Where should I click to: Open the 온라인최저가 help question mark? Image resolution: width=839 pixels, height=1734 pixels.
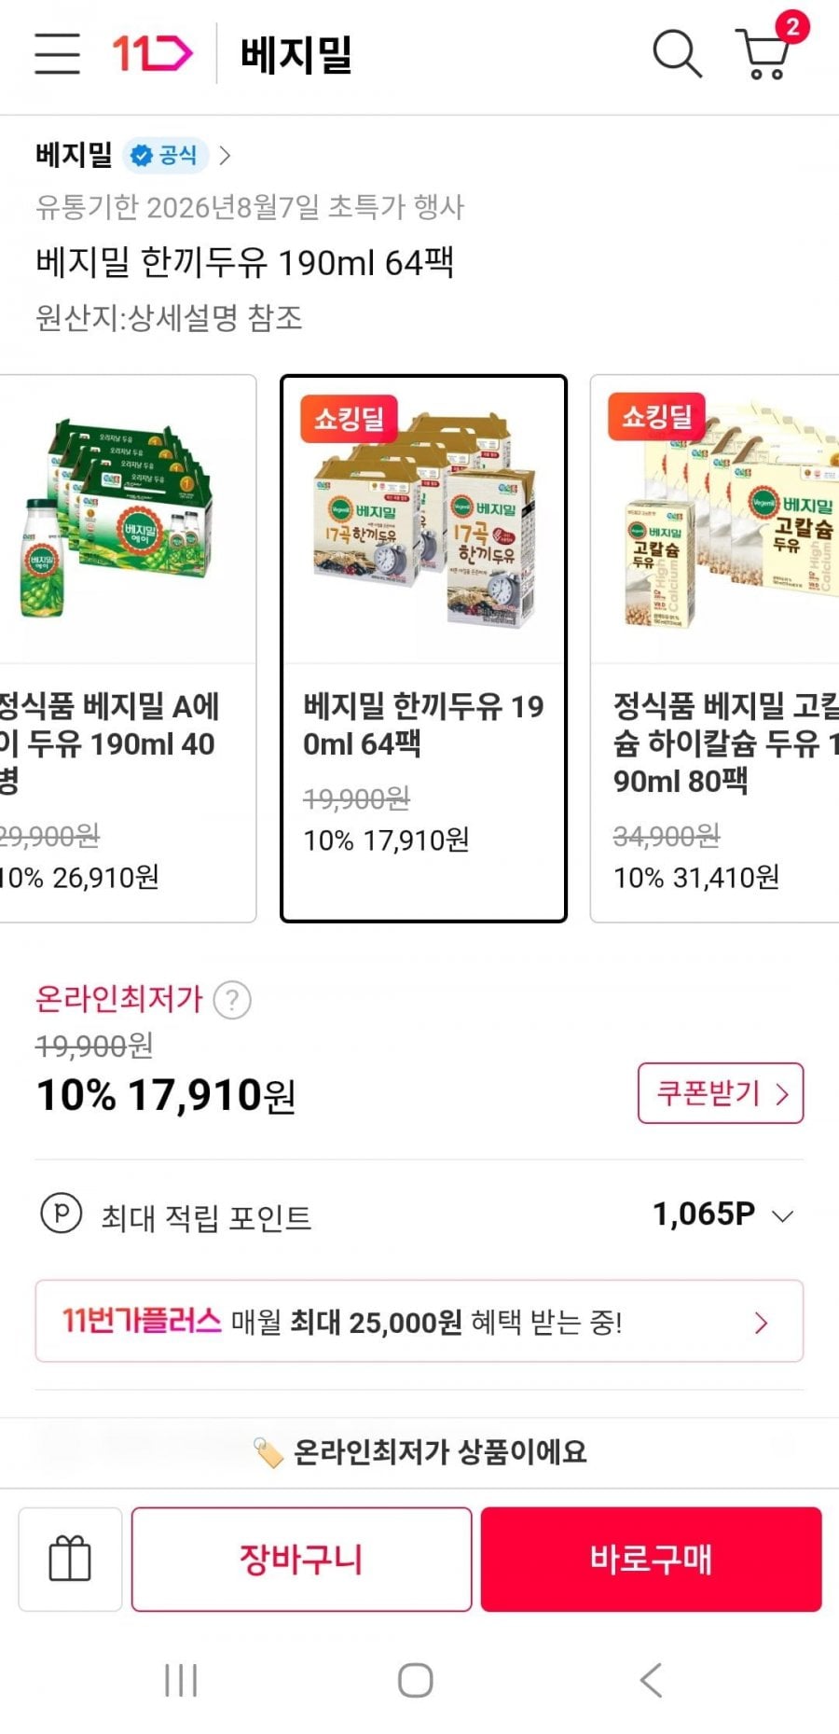coord(232,1000)
